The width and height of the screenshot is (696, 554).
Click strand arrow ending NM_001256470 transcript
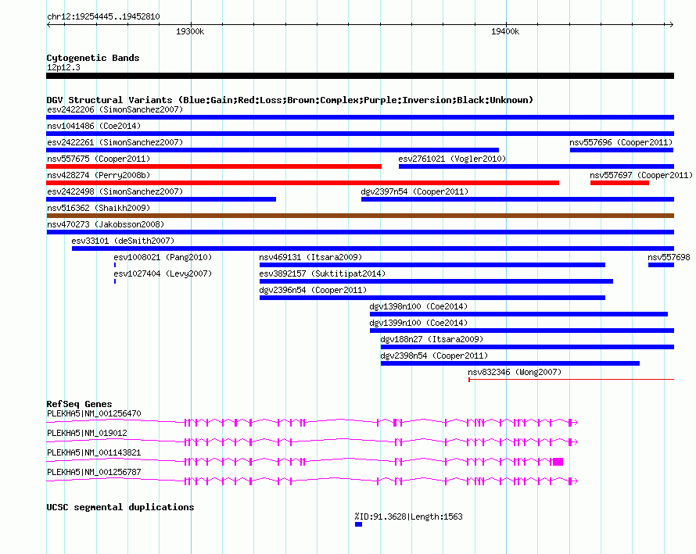pyautogui.click(x=575, y=423)
